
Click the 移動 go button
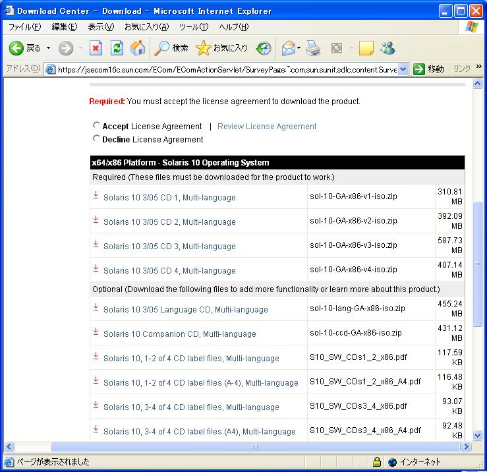pyautogui.click(x=428, y=69)
